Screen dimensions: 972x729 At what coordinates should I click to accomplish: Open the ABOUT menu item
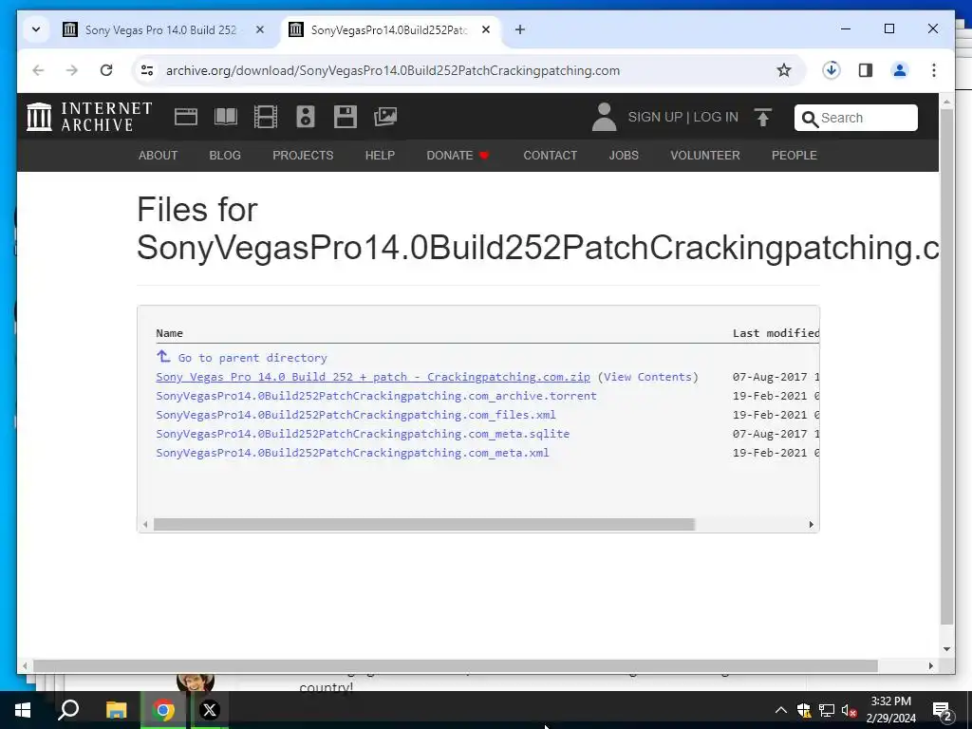point(159,155)
